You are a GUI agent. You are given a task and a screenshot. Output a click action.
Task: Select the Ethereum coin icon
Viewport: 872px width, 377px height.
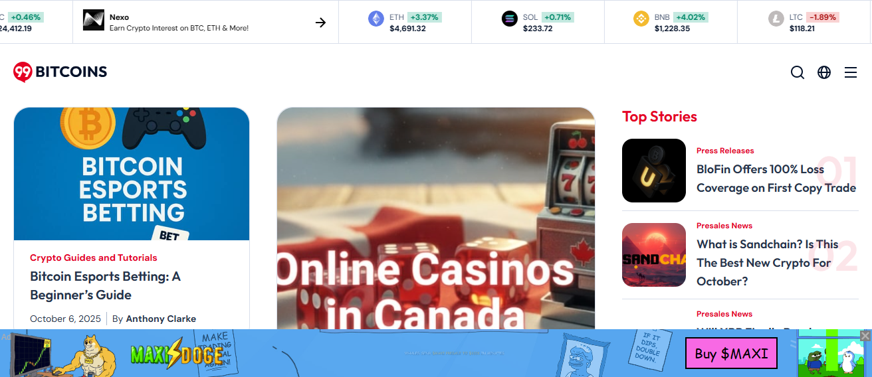pyautogui.click(x=376, y=19)
